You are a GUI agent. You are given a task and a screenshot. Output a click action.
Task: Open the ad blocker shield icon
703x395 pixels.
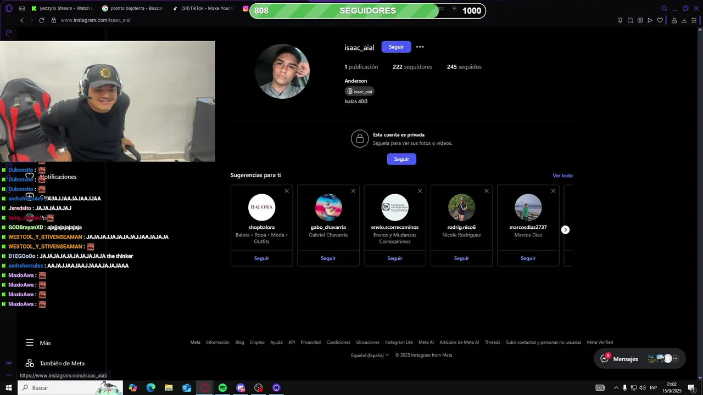(640, 20)
